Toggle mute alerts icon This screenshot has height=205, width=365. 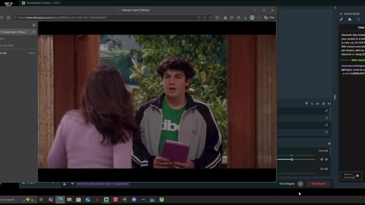coord(323,104)
